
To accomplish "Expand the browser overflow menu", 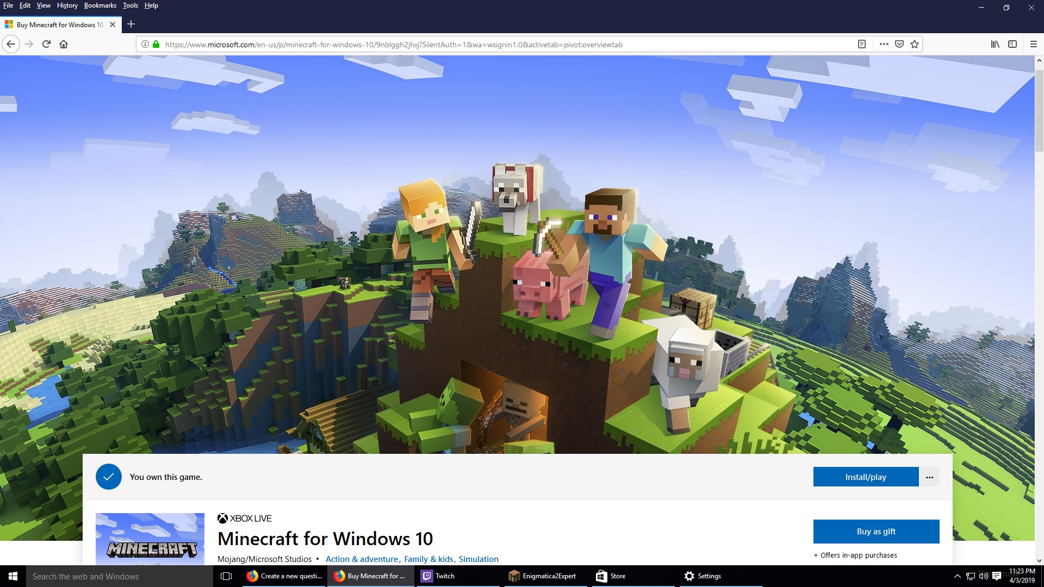I will click(x=884, y=43).
